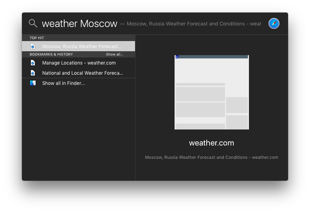
Task: Click the webpage icon beside Moscow, Russia Weather Forecast
Action: (33, 46)
